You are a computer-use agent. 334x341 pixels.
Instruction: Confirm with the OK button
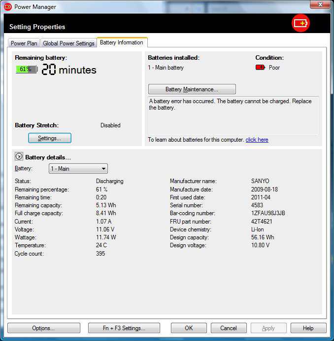point(189,328)
